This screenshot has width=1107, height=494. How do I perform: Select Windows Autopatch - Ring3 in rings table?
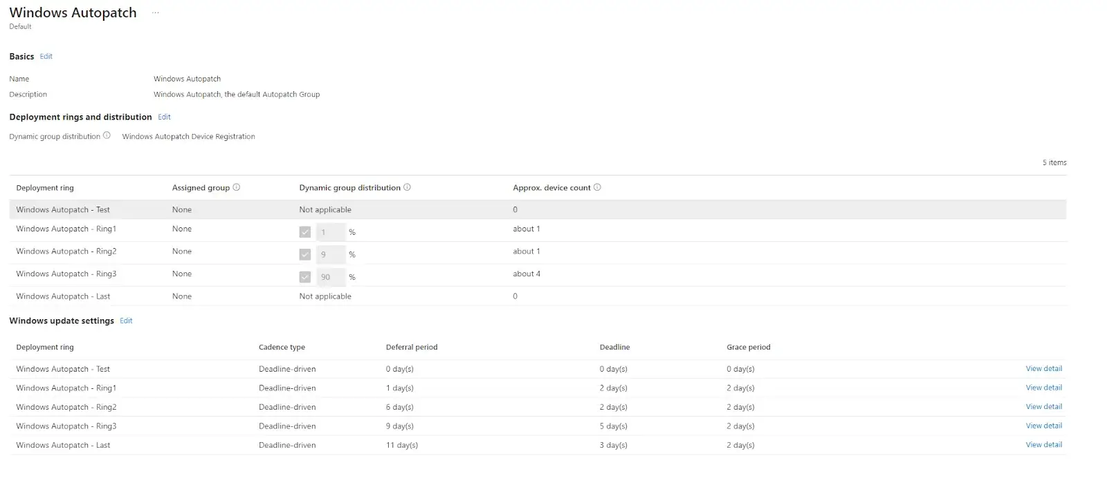(538, 275)
